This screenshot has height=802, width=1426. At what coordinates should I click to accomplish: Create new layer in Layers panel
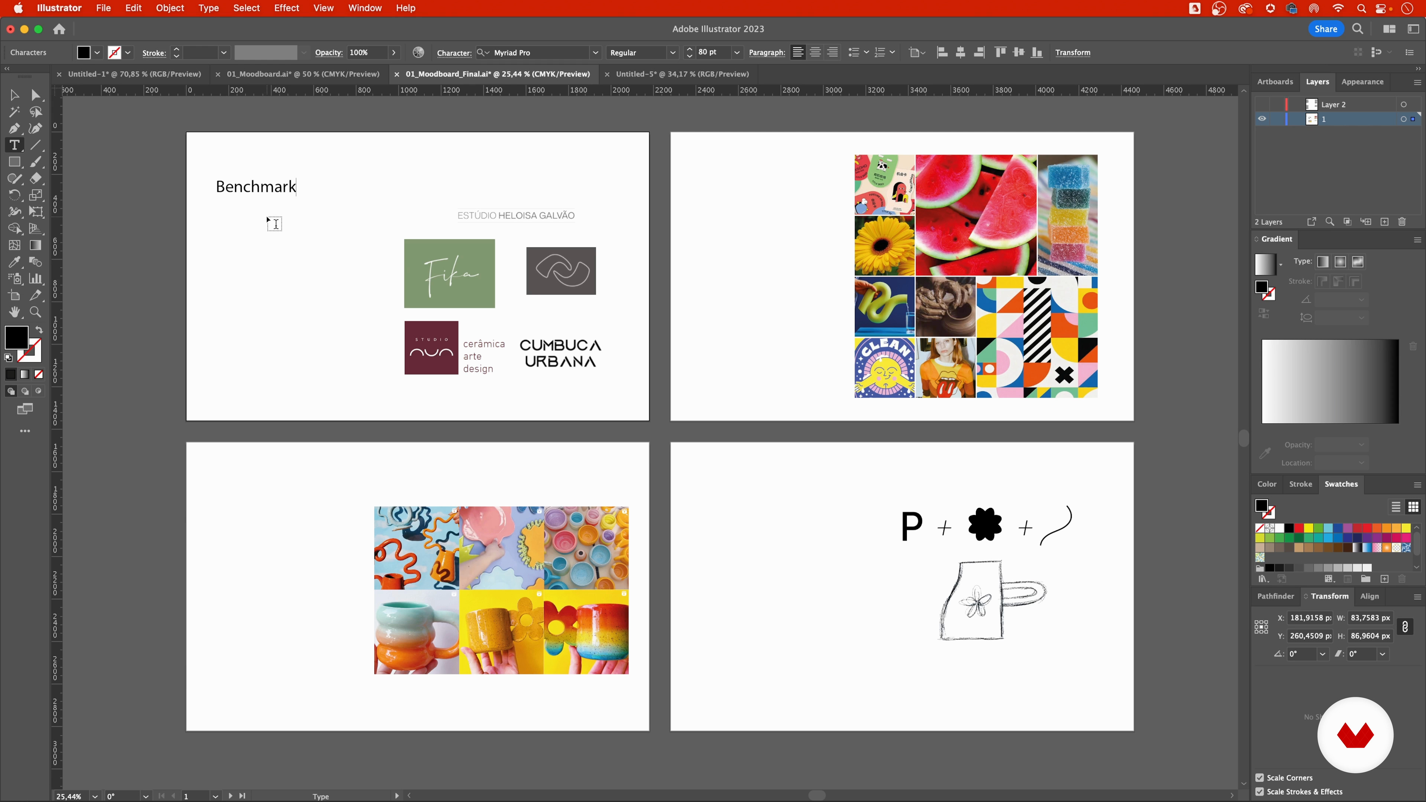1384,222
